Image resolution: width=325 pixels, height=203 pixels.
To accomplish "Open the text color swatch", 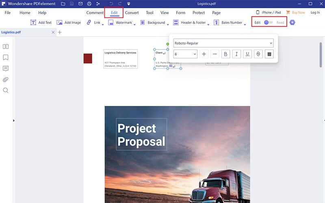I will [x=269, y=54].
